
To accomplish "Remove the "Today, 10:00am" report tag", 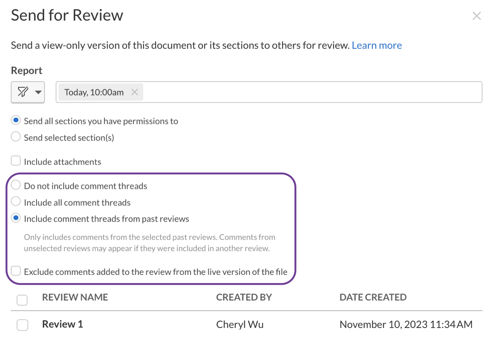I will [134, 92].
